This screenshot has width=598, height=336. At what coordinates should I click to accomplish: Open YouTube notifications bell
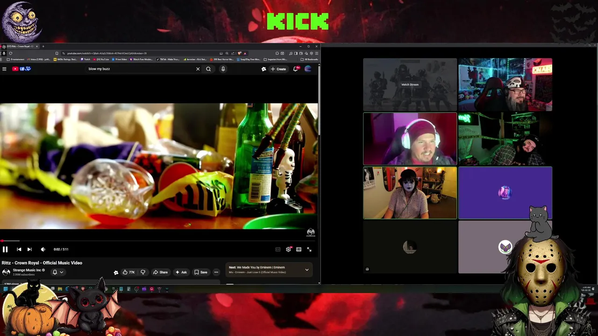295,69
